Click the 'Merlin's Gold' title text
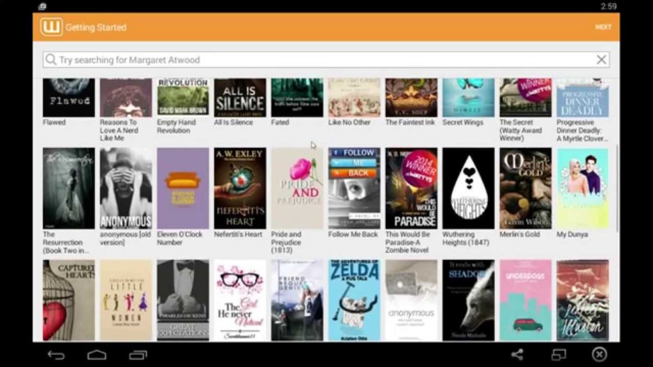This screenshot has height=367, width=653. [519, 234]
